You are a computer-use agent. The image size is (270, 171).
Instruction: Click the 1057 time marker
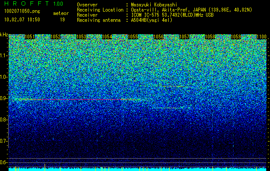(185, 37)
